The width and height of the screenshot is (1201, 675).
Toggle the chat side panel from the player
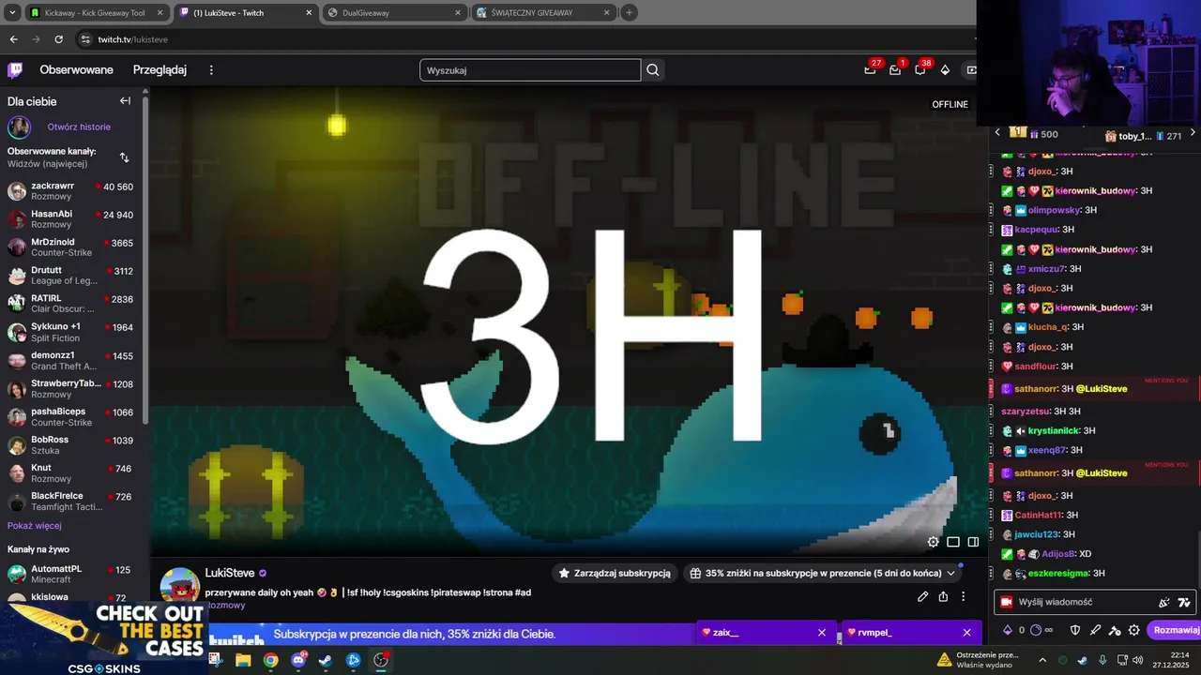pos(973,542)
